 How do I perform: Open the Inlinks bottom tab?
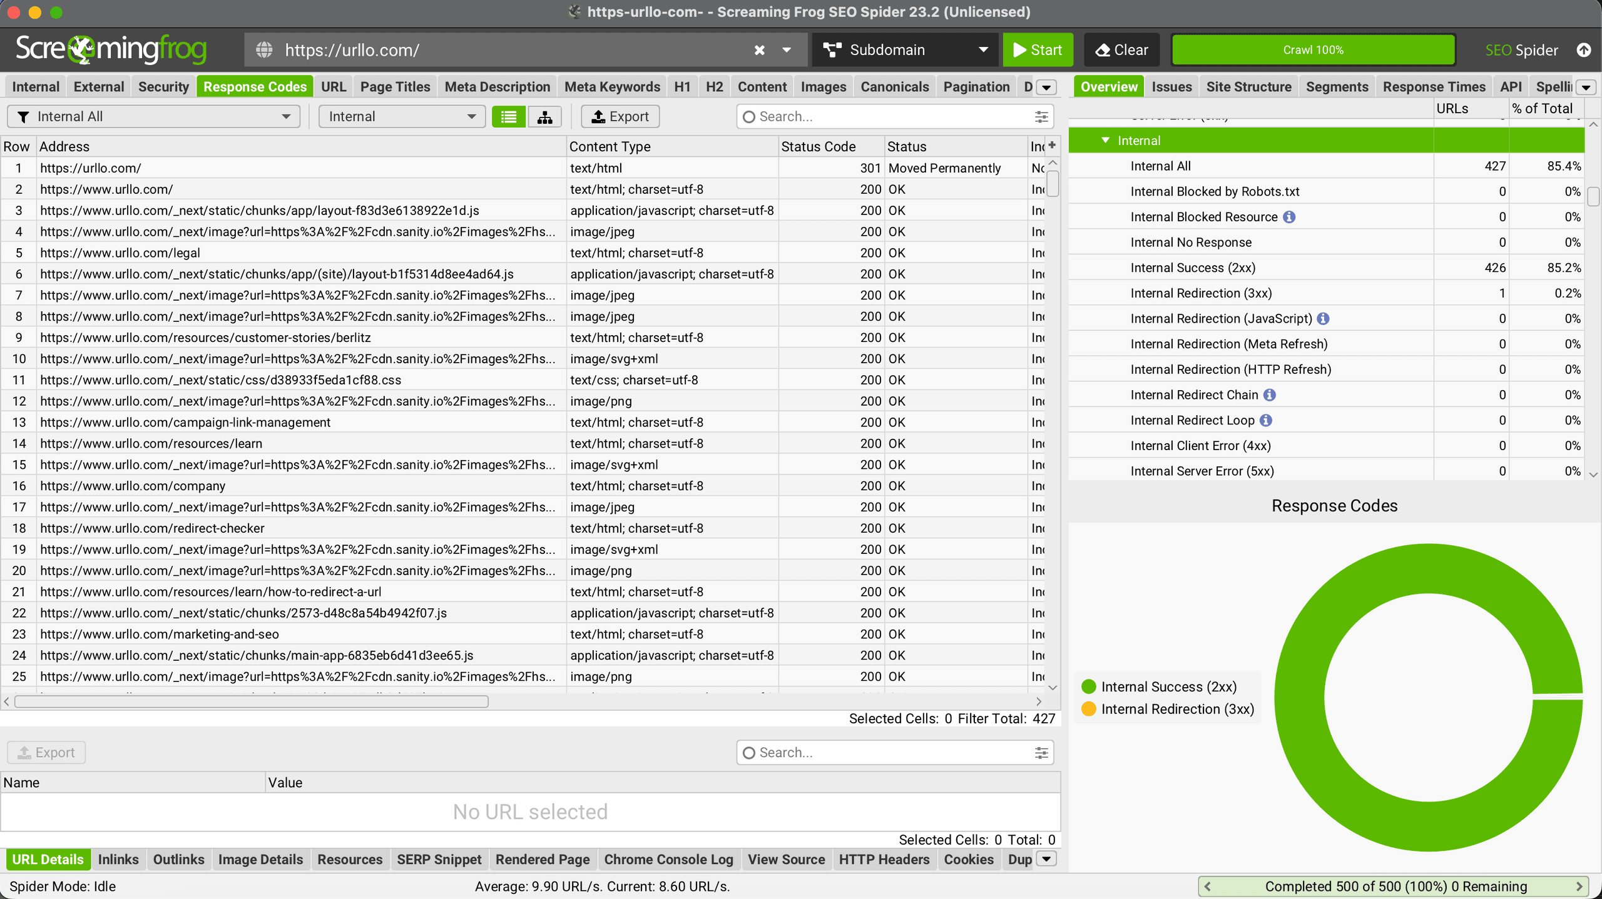pos(118,860)
